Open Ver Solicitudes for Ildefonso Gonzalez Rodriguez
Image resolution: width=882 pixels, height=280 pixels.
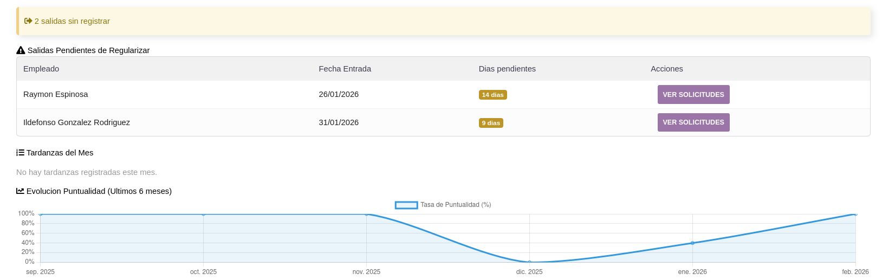pos(693,122)
